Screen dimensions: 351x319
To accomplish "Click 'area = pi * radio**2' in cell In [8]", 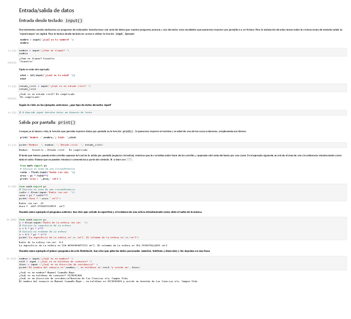I will pos(34,195).
